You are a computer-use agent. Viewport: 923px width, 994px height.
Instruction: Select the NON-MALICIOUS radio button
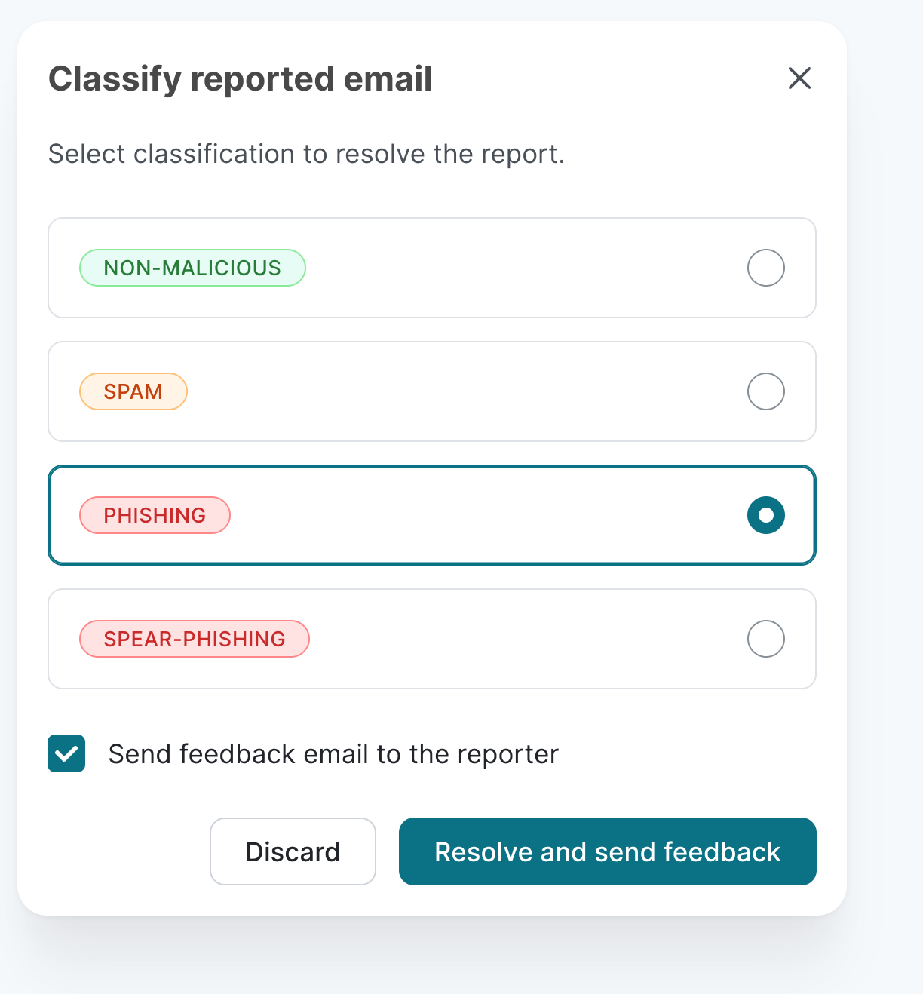click(x=765, y=268)
